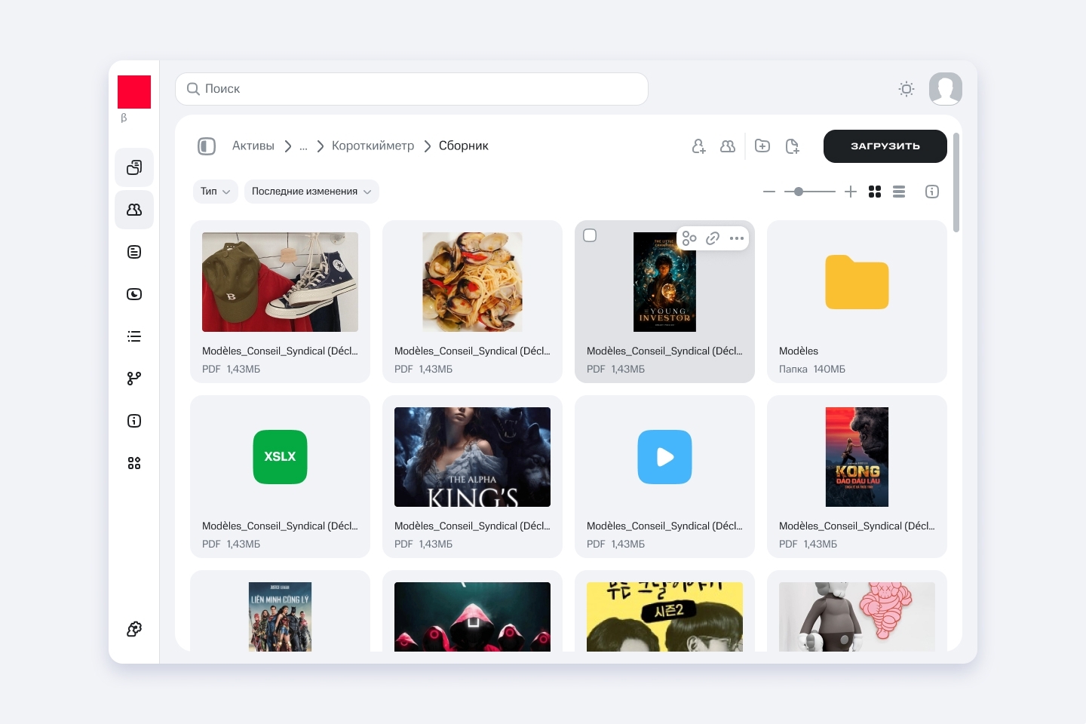The width and height of the screenshot is (1086, 724).
Task: Click the add user icon in toolbar
Action: click(x=698, y=146)
